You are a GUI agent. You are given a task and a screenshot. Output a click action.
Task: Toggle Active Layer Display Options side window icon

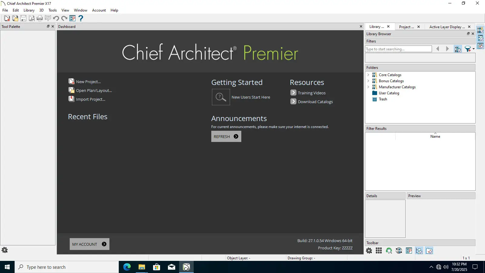click(x=480, y=46)
